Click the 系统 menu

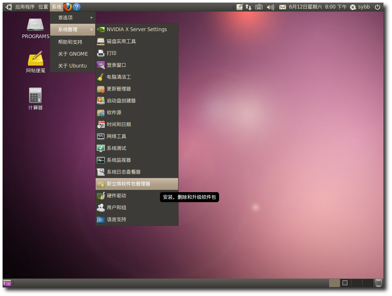click(57, 7)
